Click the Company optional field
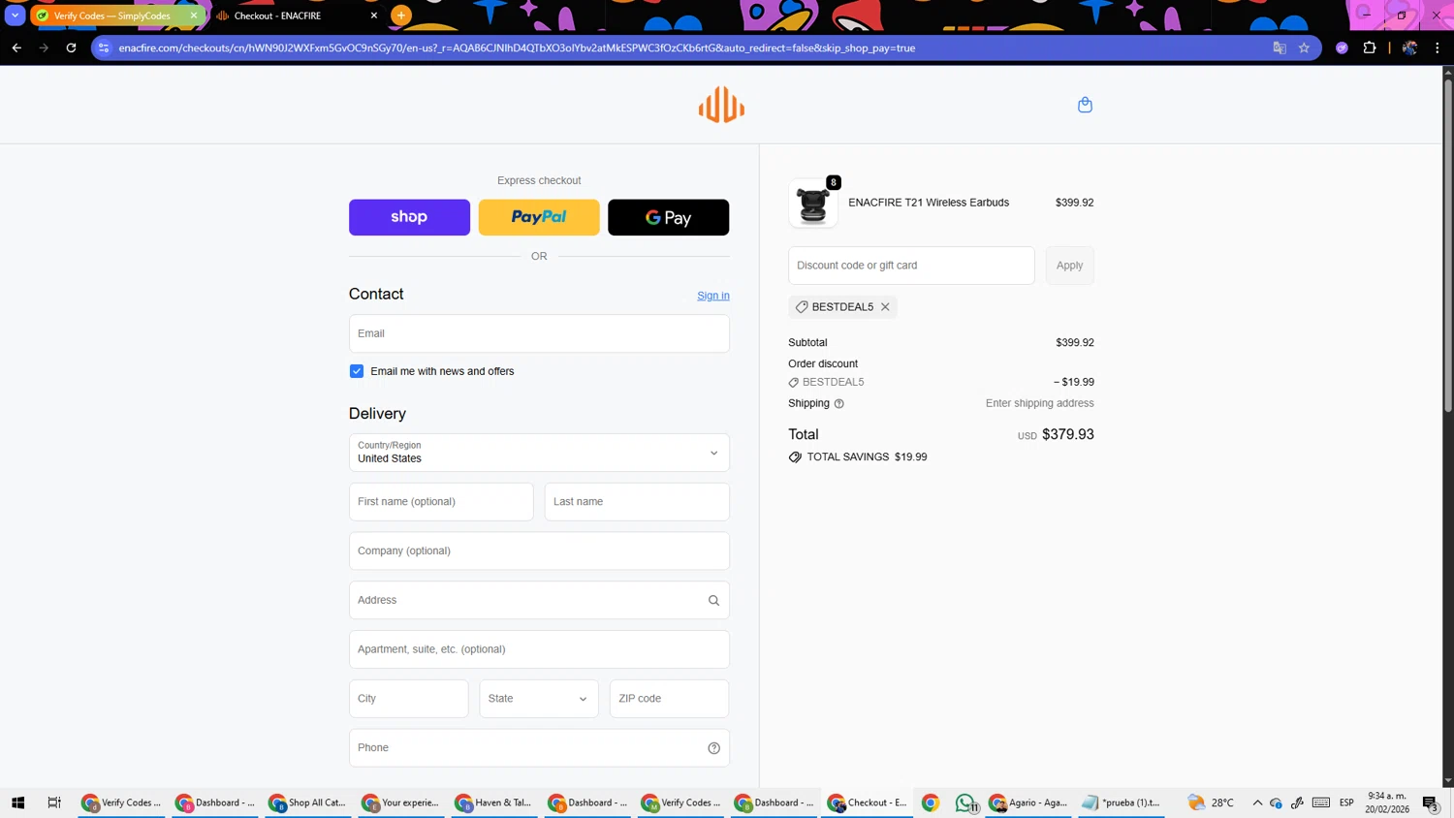 click(539, 551)
